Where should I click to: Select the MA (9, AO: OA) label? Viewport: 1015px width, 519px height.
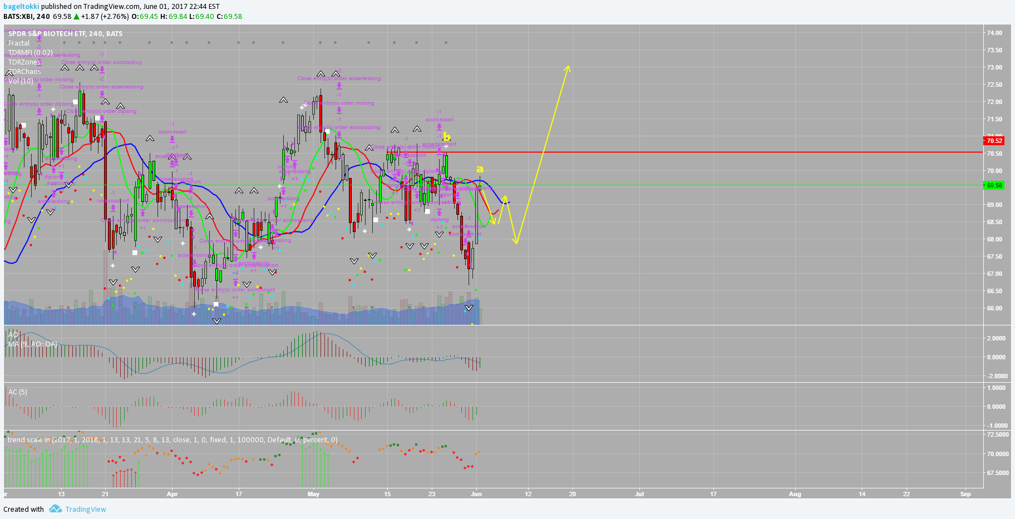pyautogui.click(x=33, y=344)
